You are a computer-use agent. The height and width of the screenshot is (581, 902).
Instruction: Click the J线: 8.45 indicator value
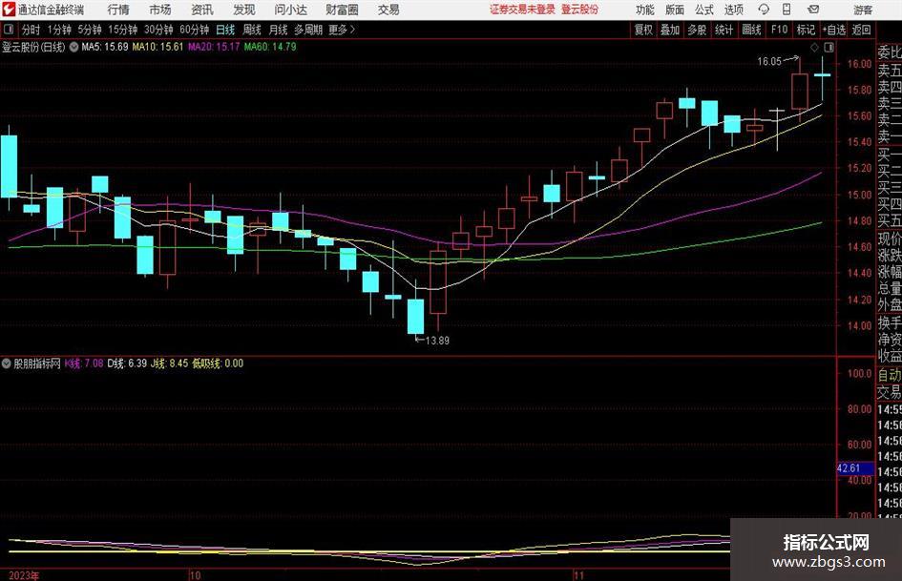169,363
